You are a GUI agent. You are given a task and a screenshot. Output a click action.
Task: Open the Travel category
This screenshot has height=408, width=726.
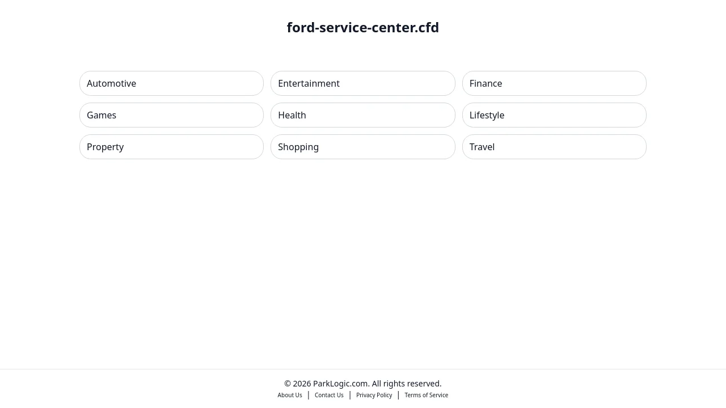pyautogui.click(x=554, y=147)
